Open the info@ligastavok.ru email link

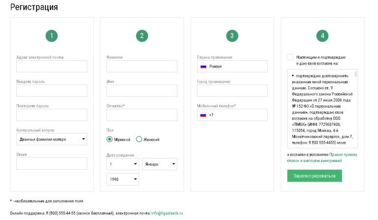[x=167, y=213]
